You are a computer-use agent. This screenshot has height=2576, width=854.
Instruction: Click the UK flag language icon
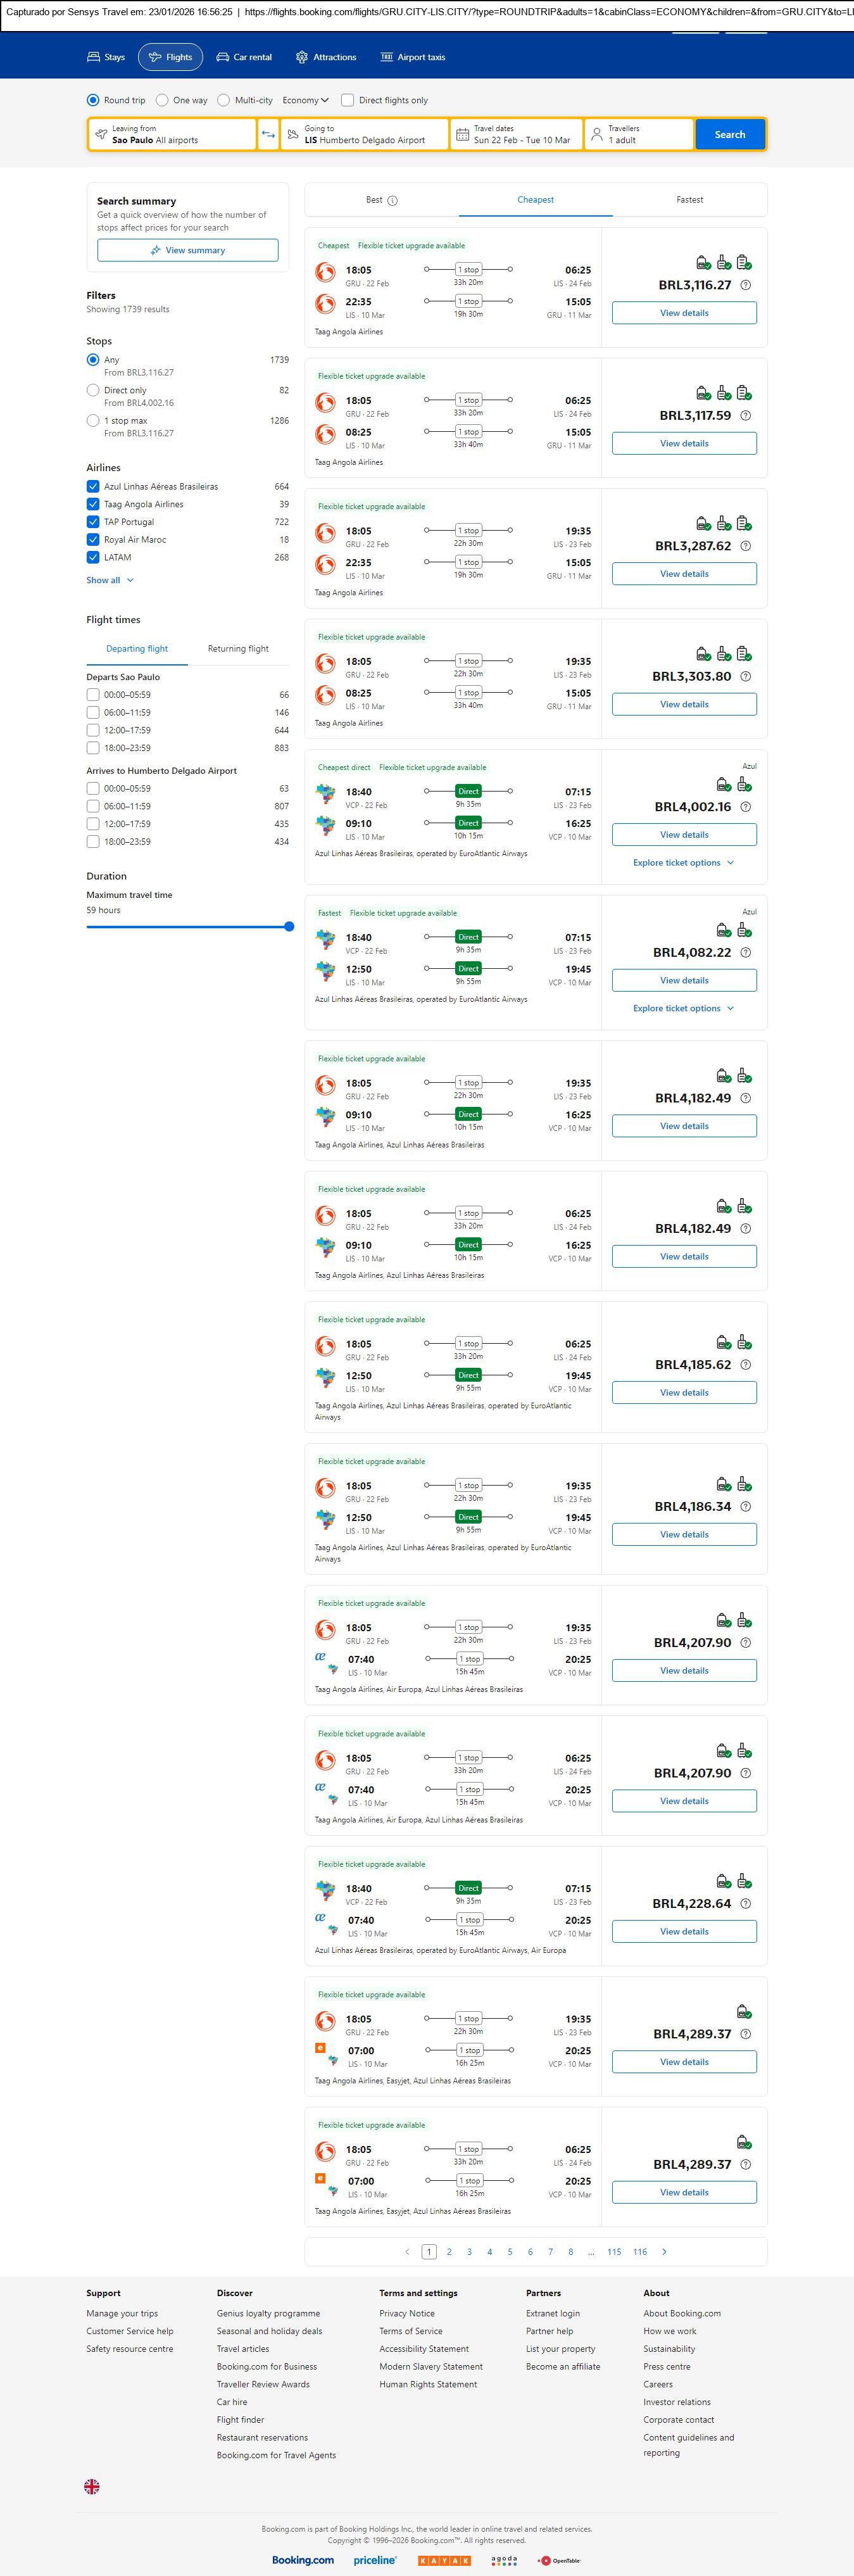pos(92,2486)
